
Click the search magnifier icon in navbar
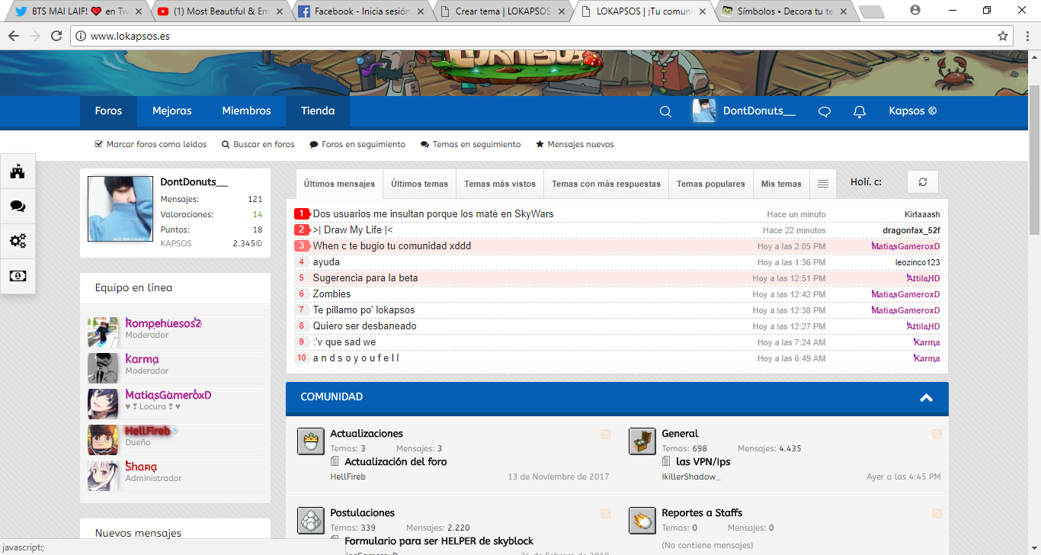(665, 111)
